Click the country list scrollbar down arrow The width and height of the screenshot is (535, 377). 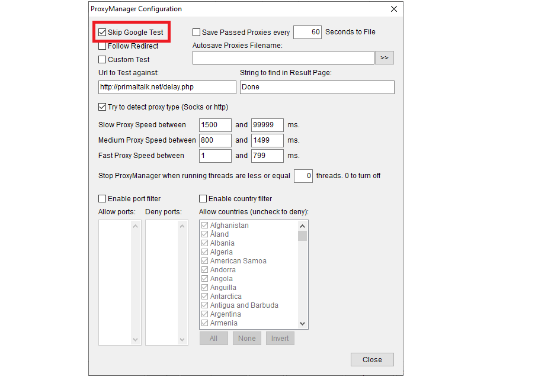(302, 324)
